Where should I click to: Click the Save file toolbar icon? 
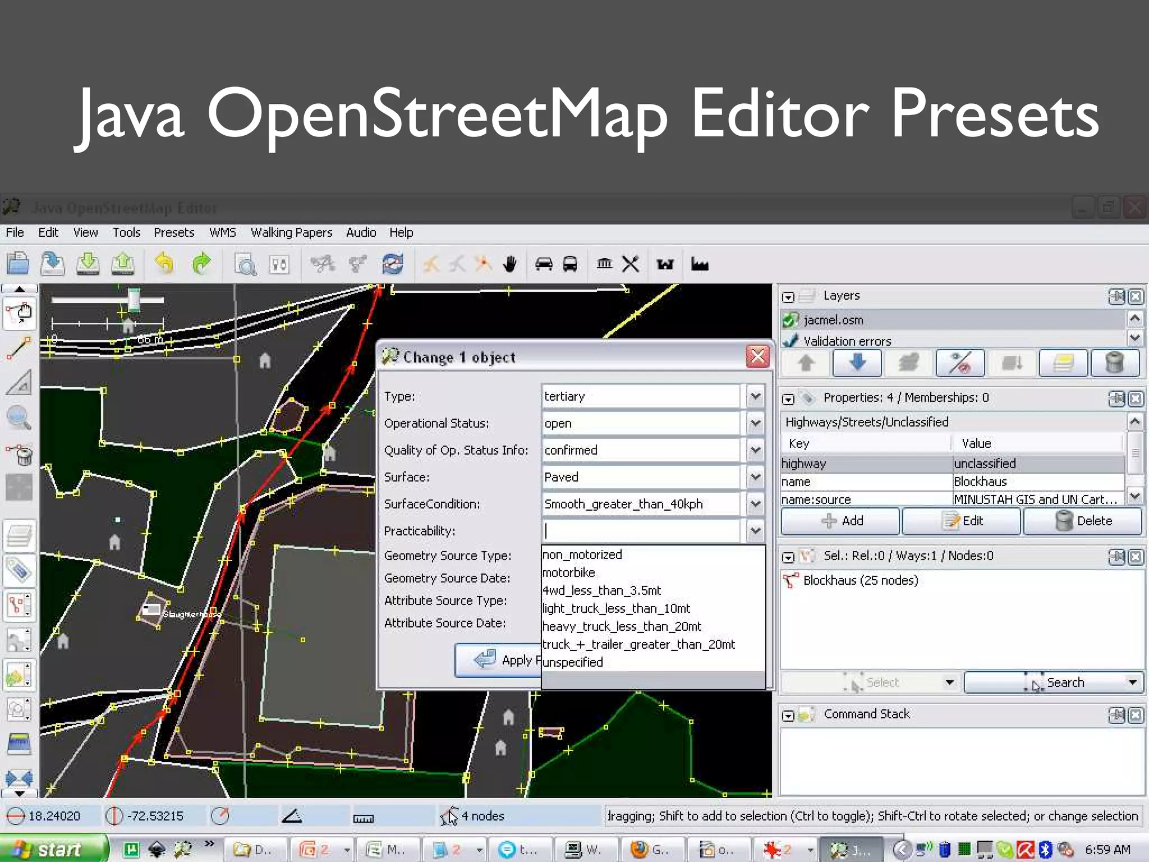point(53,263)
